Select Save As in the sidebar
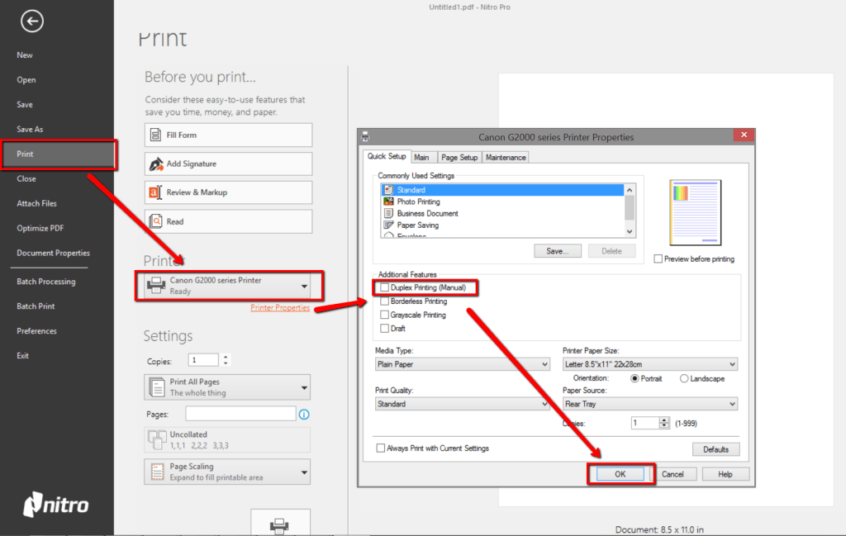The image size is (846, 536). [30, 130]
